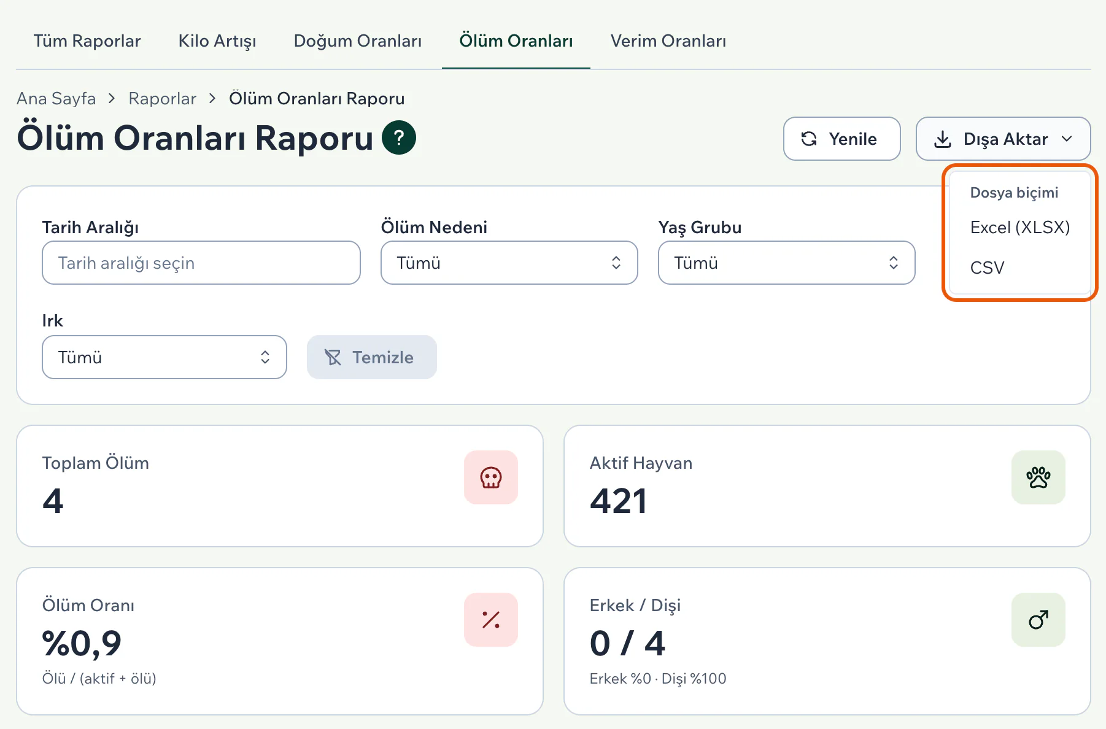This screenshot has width=1106, height=729.
Task: Click the Aktif Hayvan value 421
Action: 619,501
